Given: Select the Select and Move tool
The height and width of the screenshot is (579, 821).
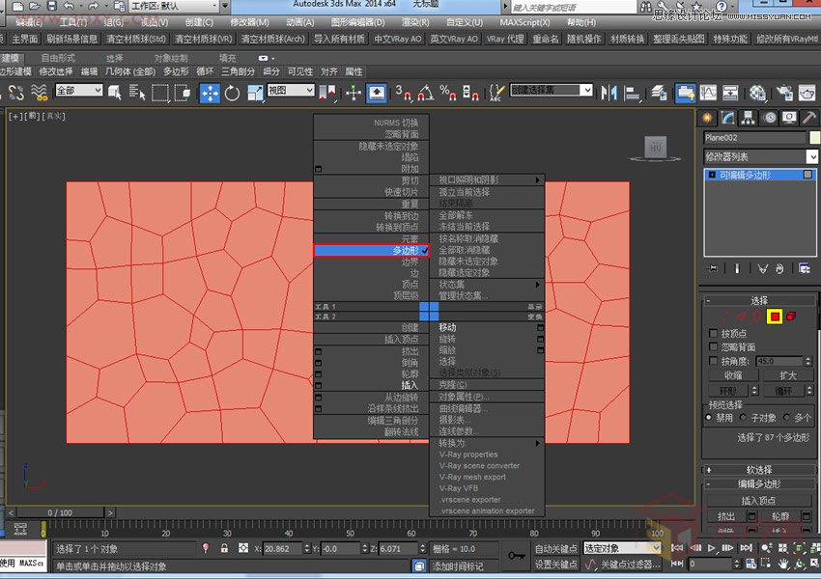Looking at the screenshot, I should click(208, 94).
